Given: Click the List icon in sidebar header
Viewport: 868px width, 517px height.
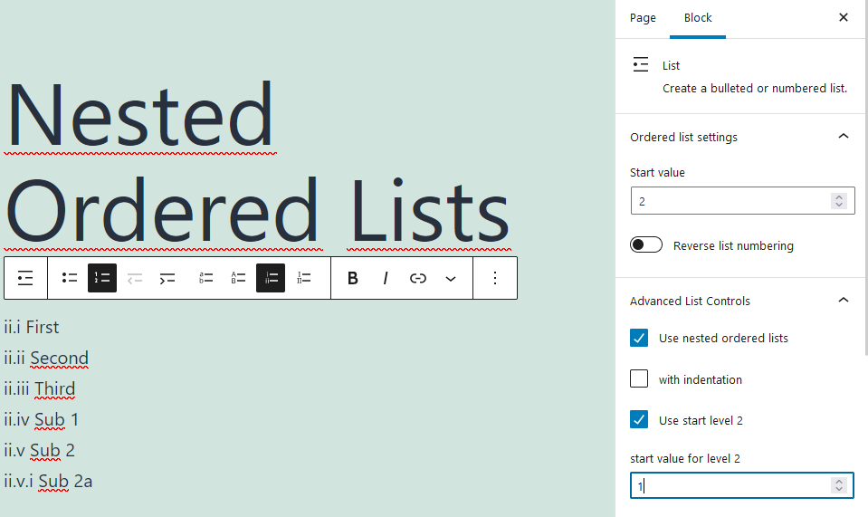Looking at the screenshot, I should pos(641,65).
